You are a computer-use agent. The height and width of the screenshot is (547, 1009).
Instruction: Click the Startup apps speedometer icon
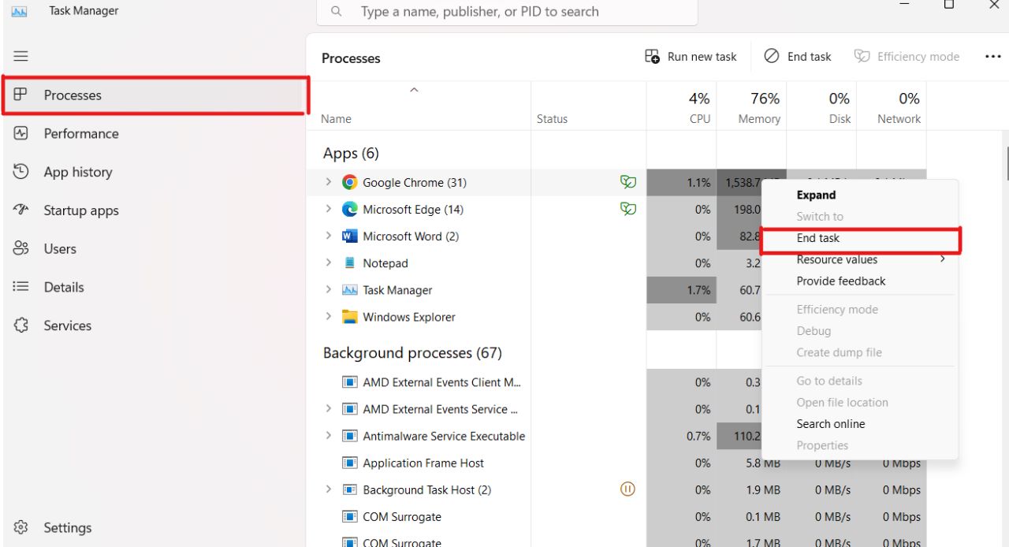(x=21, y=210)
